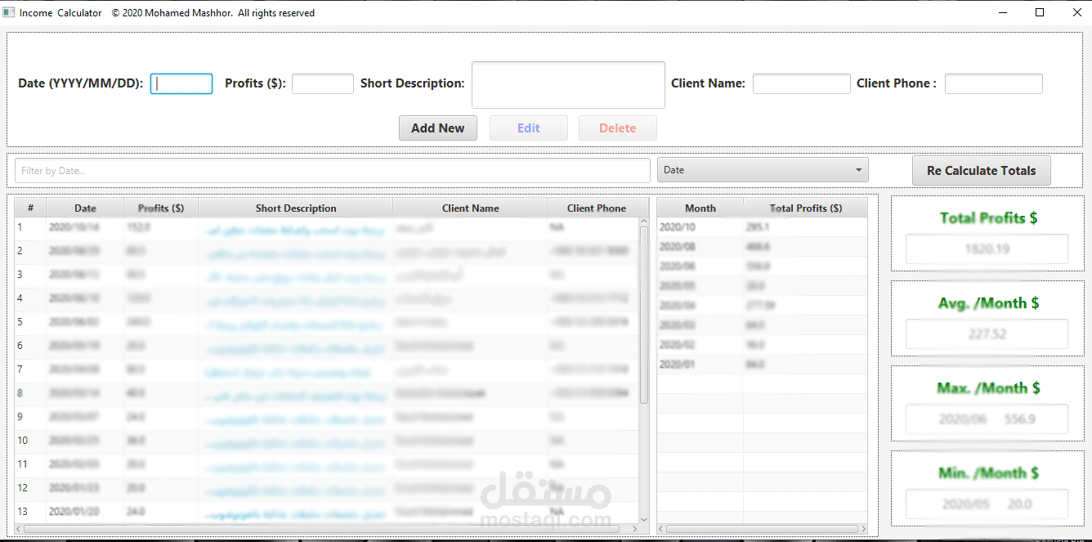Click the 2020/01/20 date cell
1092x542 pixels.
pos(85,512)
